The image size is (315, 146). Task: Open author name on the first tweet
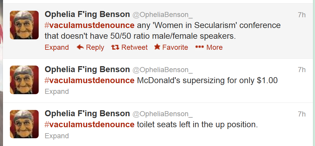coord(87,14)
